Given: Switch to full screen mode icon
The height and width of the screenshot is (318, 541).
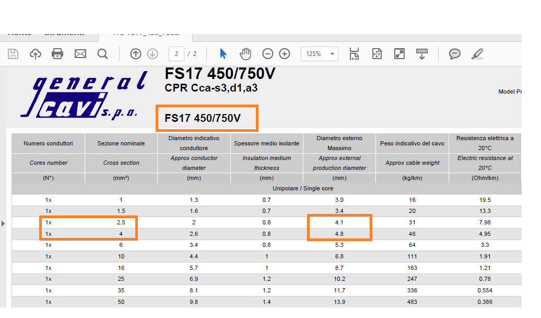Looking at the screenshot, I should [x=399, y=54].
